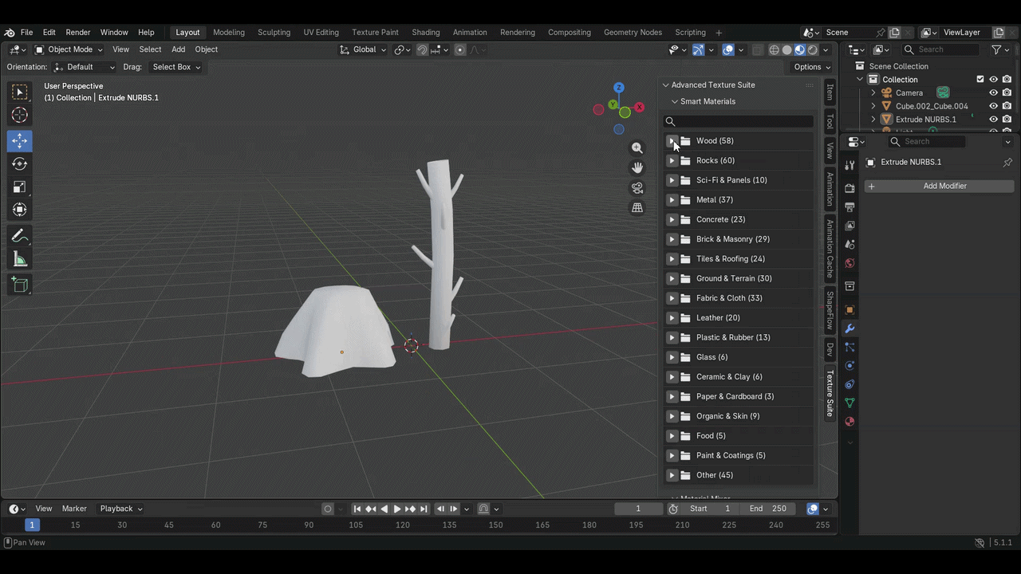Click the pin icon beside Extrude NURBS.1
The image size is (1021, 574).
pyautogui.click(x=1007, y=162)
